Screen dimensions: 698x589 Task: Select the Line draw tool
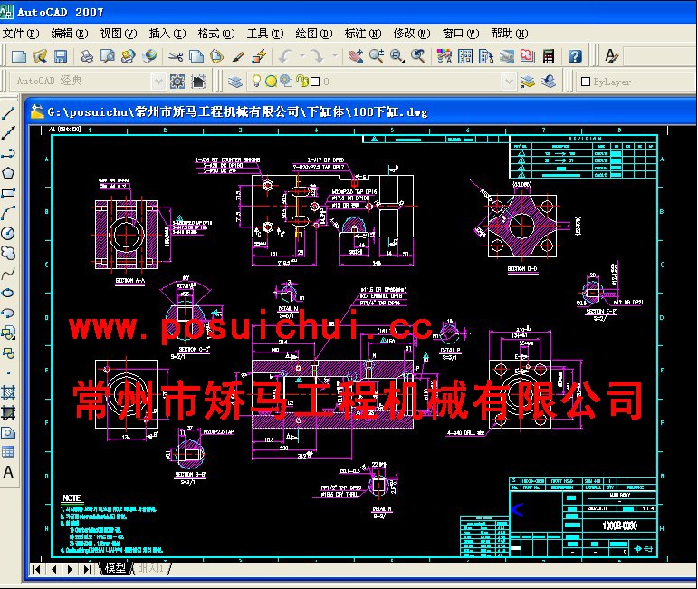click(8, 113)
